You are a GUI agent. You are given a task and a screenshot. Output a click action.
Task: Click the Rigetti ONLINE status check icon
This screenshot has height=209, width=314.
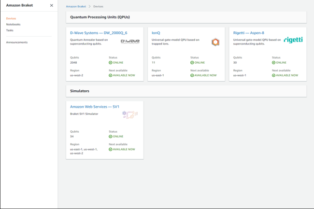coord(273,63)
